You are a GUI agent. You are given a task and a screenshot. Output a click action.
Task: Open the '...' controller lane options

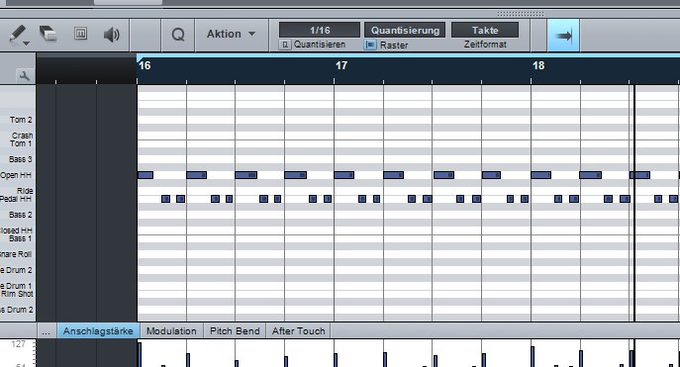(x=46, y=331)
